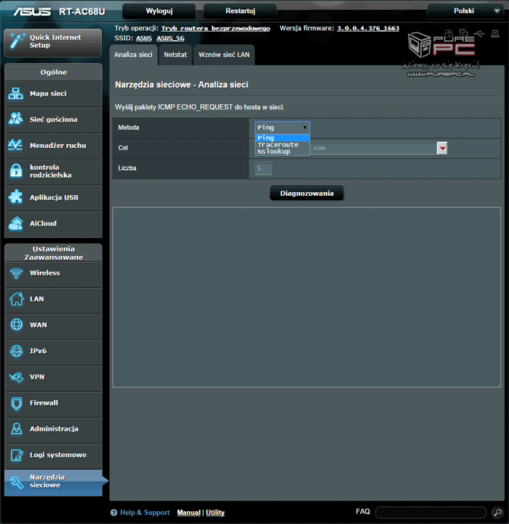Screen dimensions: 509x524
Task: Switch to the Wznów sieć LAN tab
Action: tap(224, 55)
